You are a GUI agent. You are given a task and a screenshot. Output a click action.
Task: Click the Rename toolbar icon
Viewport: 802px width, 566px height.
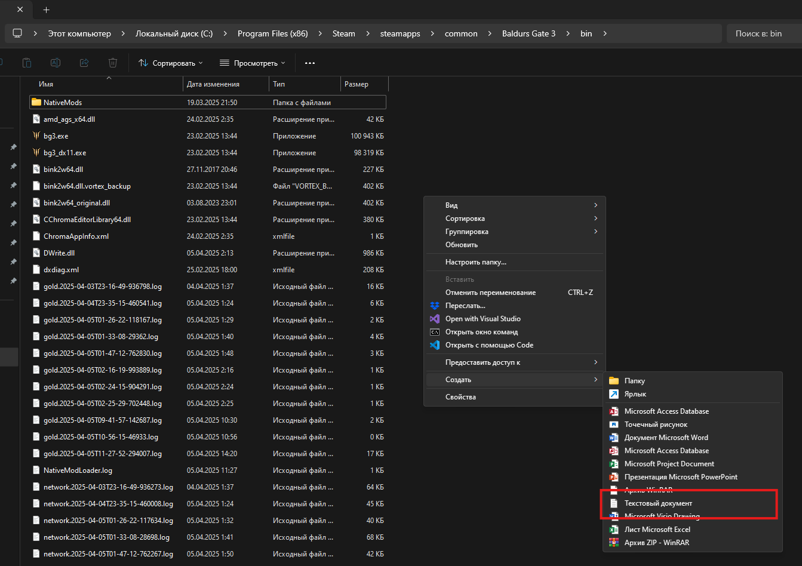coord(56,63)
